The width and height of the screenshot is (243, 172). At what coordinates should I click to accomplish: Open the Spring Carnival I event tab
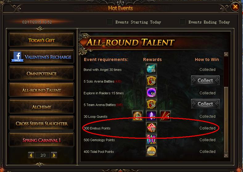(42, 140)
